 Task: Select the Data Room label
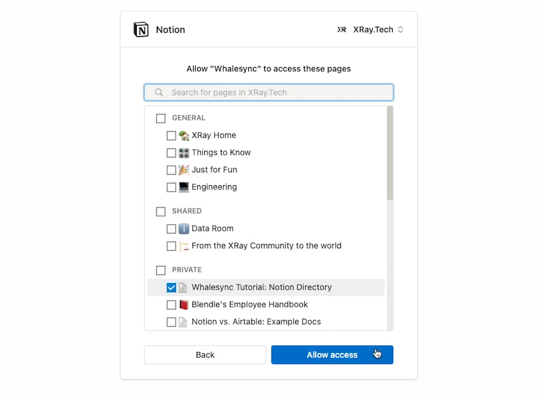[x=212, y=228]
